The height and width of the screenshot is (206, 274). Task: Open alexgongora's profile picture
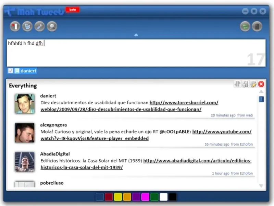click(x=25, y=133)
